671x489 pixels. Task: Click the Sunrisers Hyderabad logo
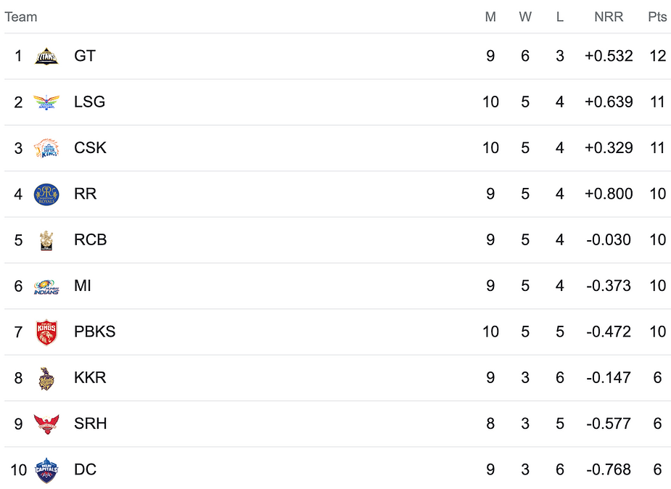46,424
